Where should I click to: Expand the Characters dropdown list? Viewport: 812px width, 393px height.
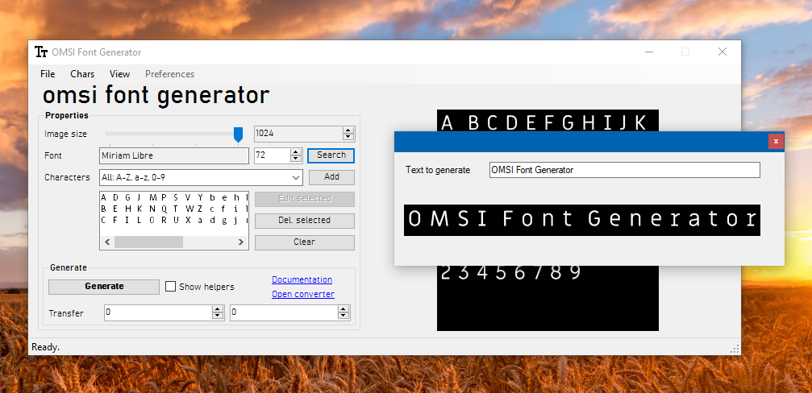coord(295,177)
